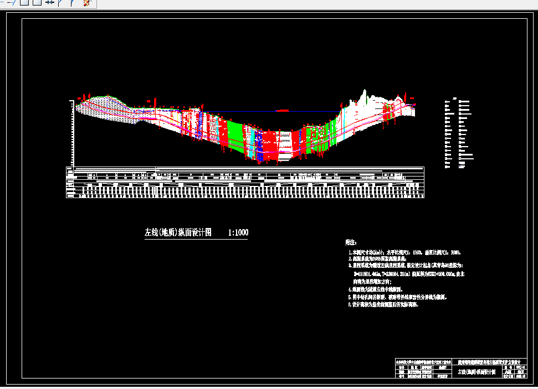Pick note line 6 starting with 设计高程
The image size is (538, 389).
383,304
